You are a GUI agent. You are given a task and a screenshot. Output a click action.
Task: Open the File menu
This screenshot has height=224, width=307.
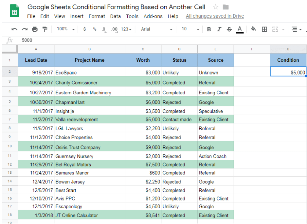click(x=31, y=16)
